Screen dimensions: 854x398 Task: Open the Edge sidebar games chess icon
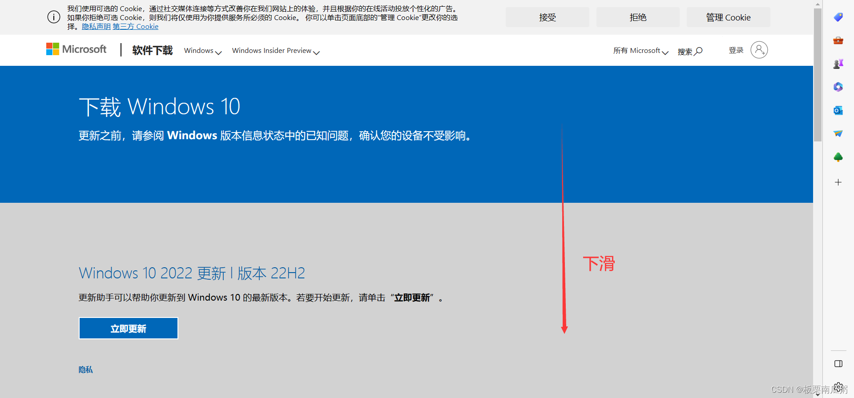838,64
